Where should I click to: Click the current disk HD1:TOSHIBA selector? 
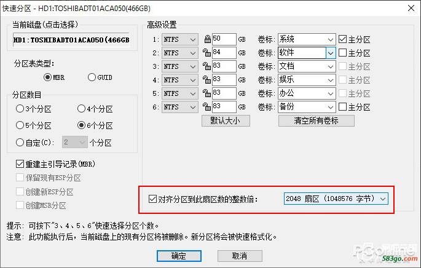(72, 40)
